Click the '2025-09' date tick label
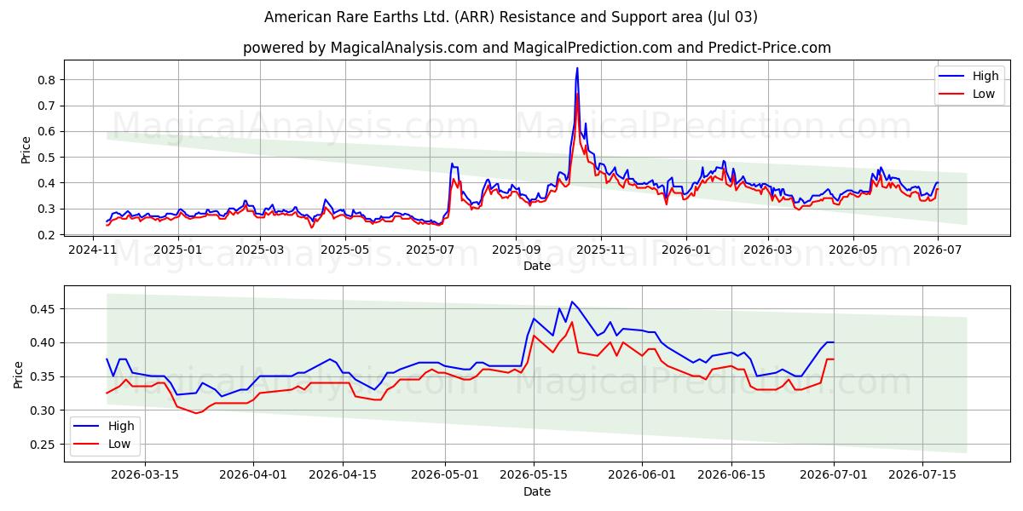 [516, 250]
